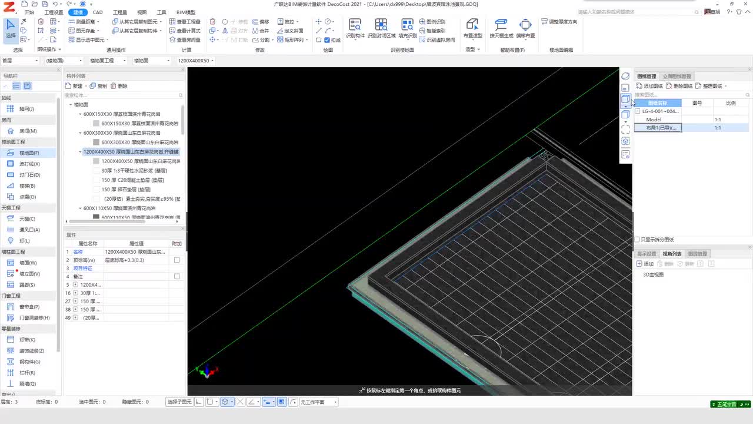Toggle the 扣减 checkbox in the draw group
Screen dimensions: 753x424
click(x=328, y=40)
